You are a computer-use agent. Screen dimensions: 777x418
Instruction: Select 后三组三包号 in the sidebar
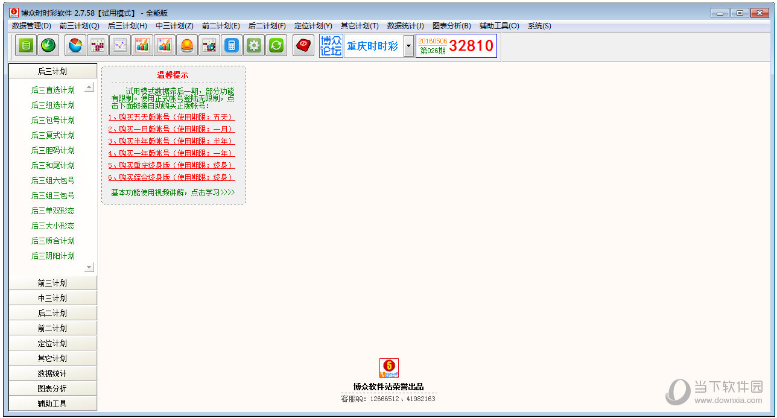coord(53,195)
